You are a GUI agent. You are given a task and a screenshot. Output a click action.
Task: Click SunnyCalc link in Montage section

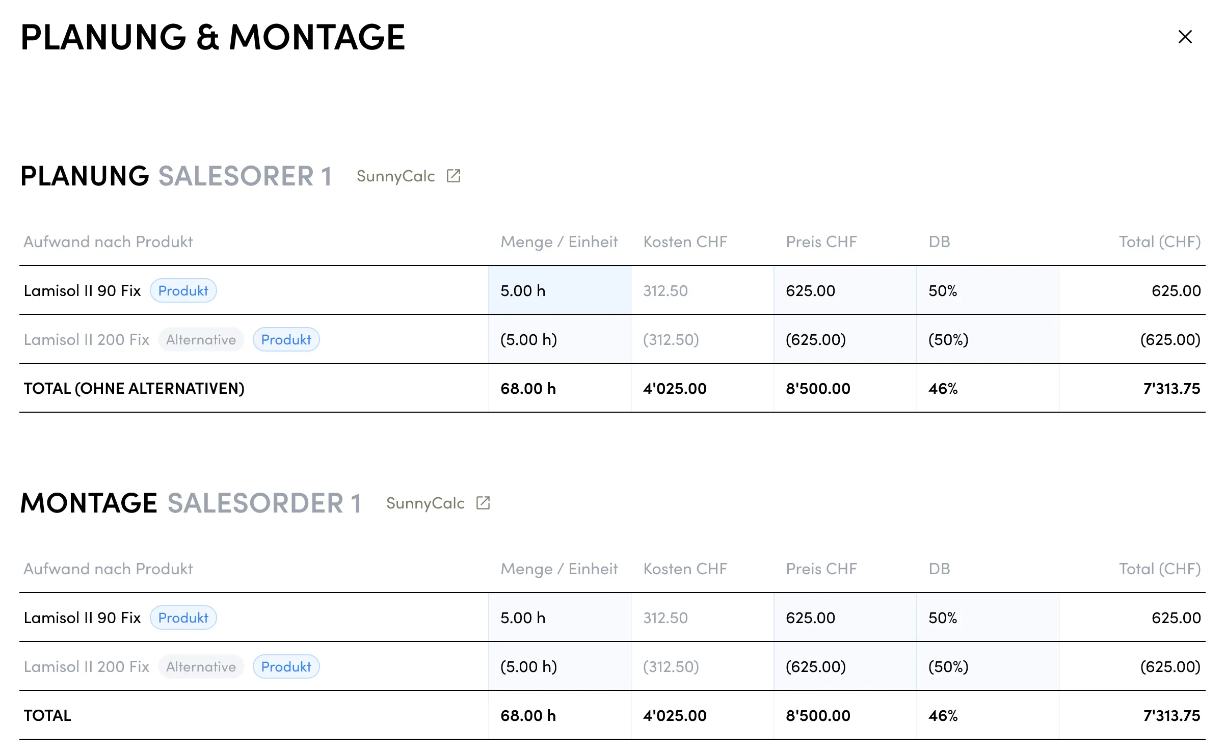[x=425, y=503]
